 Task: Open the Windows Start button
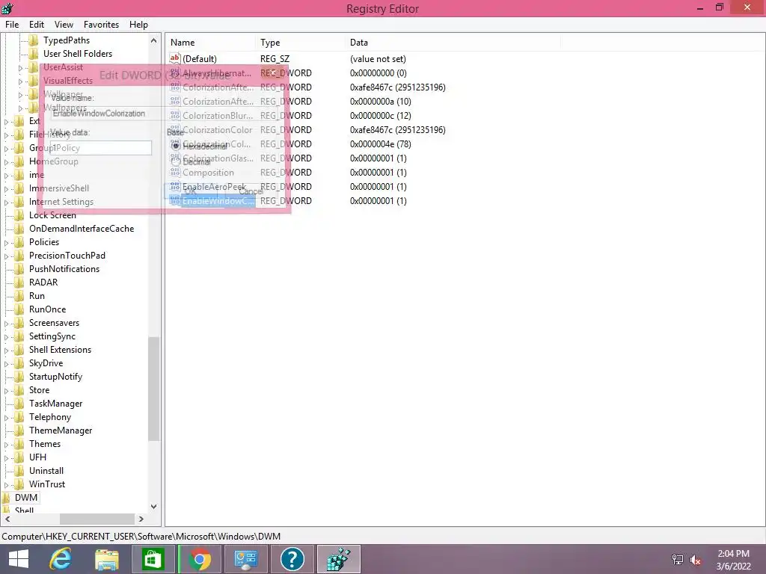pos(19,559)
